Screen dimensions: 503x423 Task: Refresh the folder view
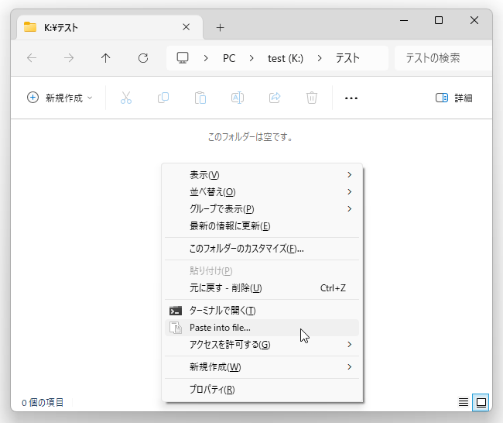tap(143, 58)
